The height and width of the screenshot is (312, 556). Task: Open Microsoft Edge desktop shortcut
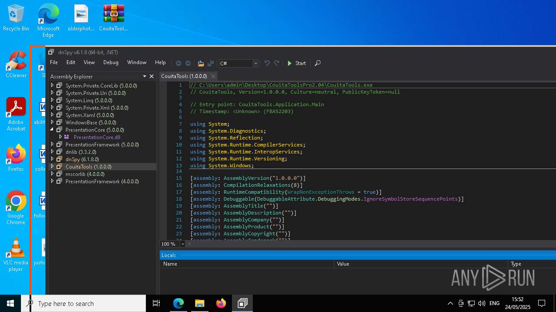pyautogui.click(x=48, y=20)
